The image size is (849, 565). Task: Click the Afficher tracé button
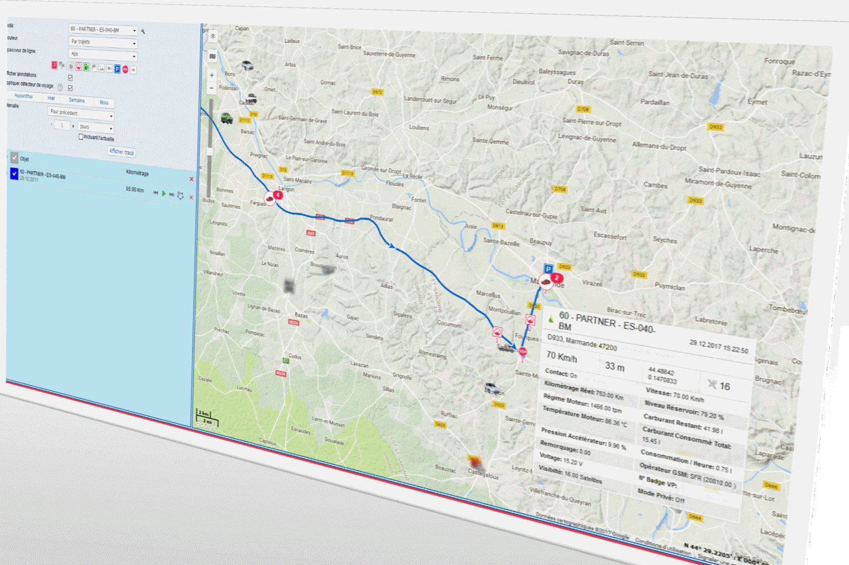click(x=122, y=152)
